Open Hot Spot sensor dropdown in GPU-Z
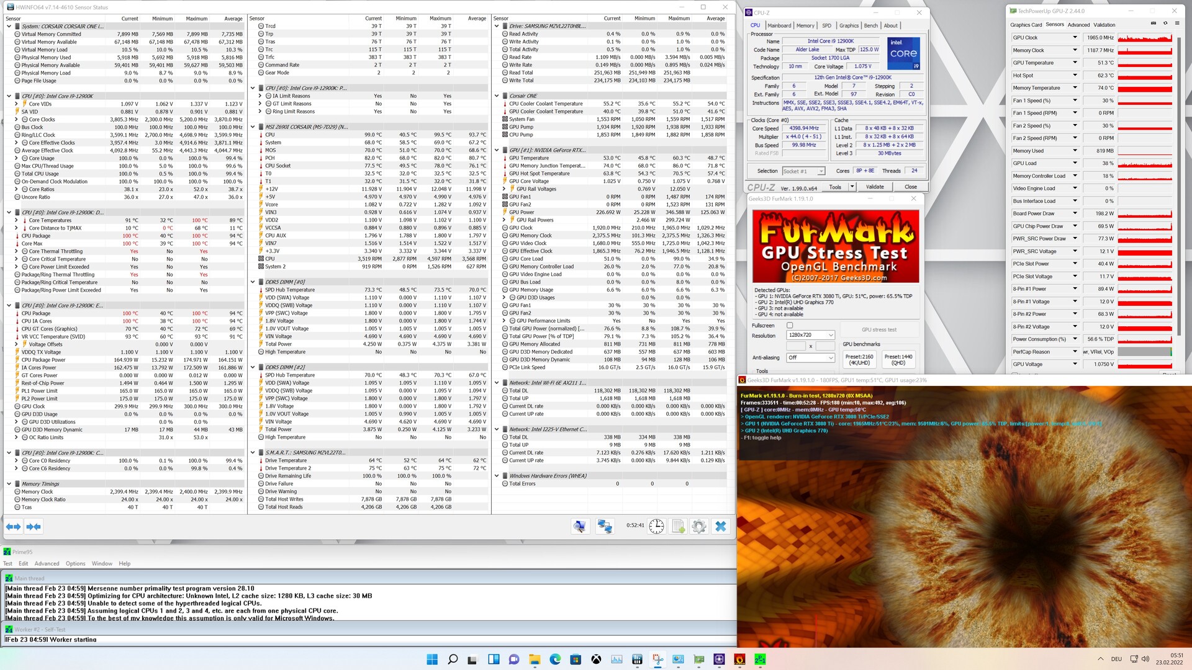This screenshot has width=1192, height=670. coord(1075,75)
